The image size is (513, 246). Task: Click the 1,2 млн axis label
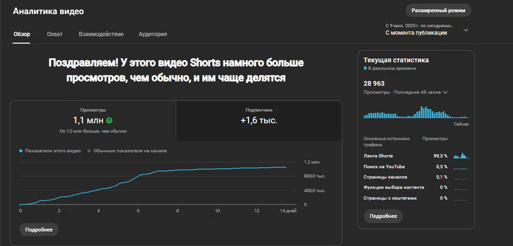tap(312, 162)
